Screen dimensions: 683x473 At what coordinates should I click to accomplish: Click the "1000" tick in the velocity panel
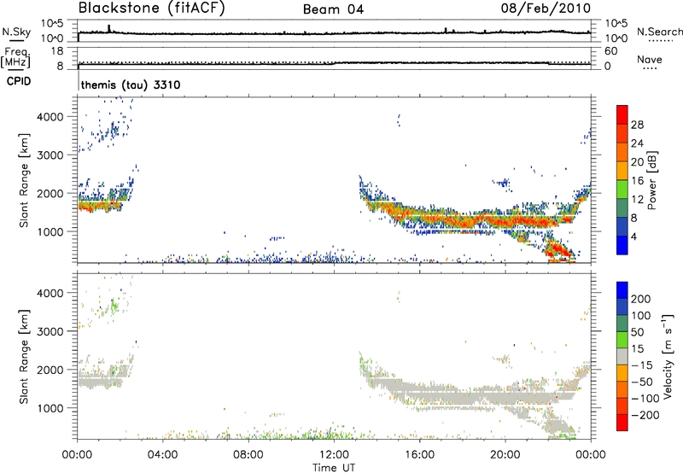pos(50,408)
